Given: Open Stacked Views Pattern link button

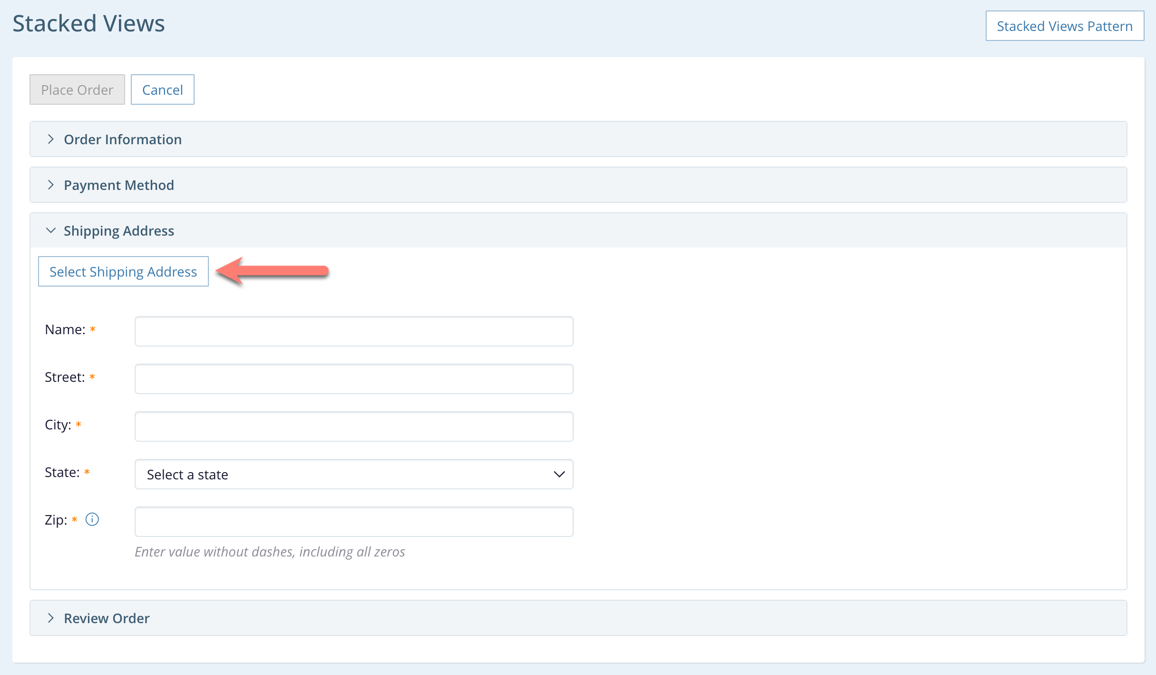Looking at the screenshot, I should point(1064,26).
